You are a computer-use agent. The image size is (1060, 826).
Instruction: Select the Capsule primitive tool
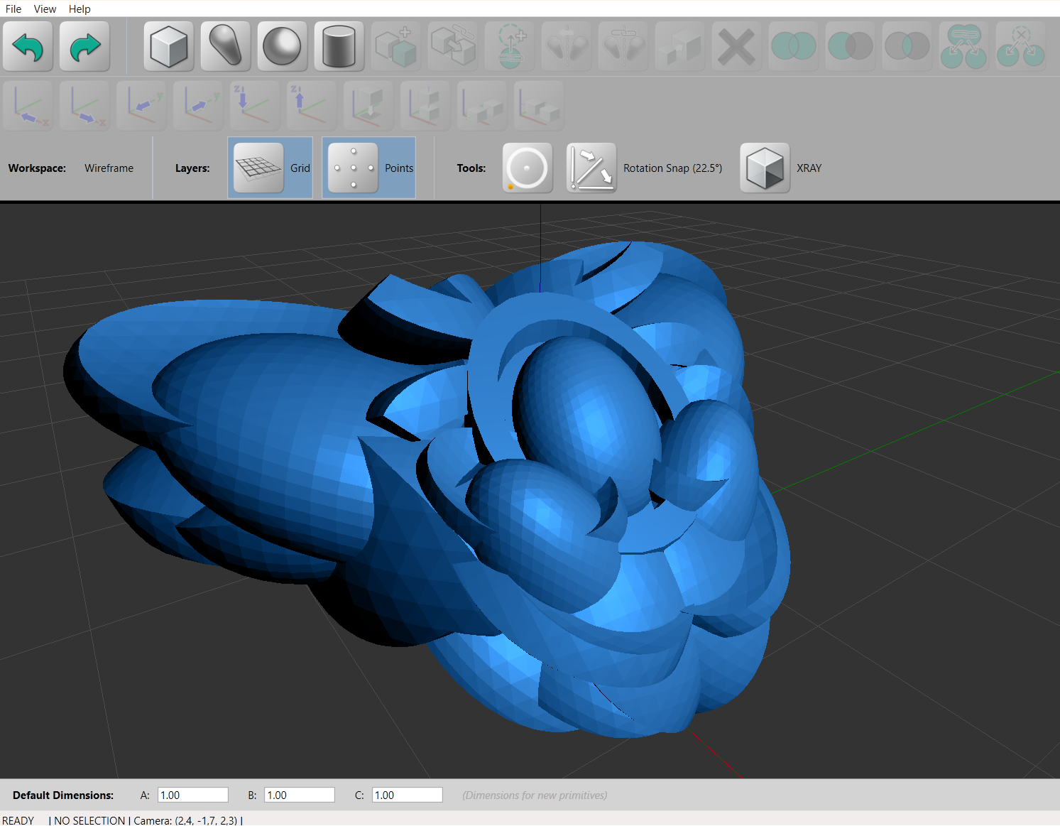point(225,45)
